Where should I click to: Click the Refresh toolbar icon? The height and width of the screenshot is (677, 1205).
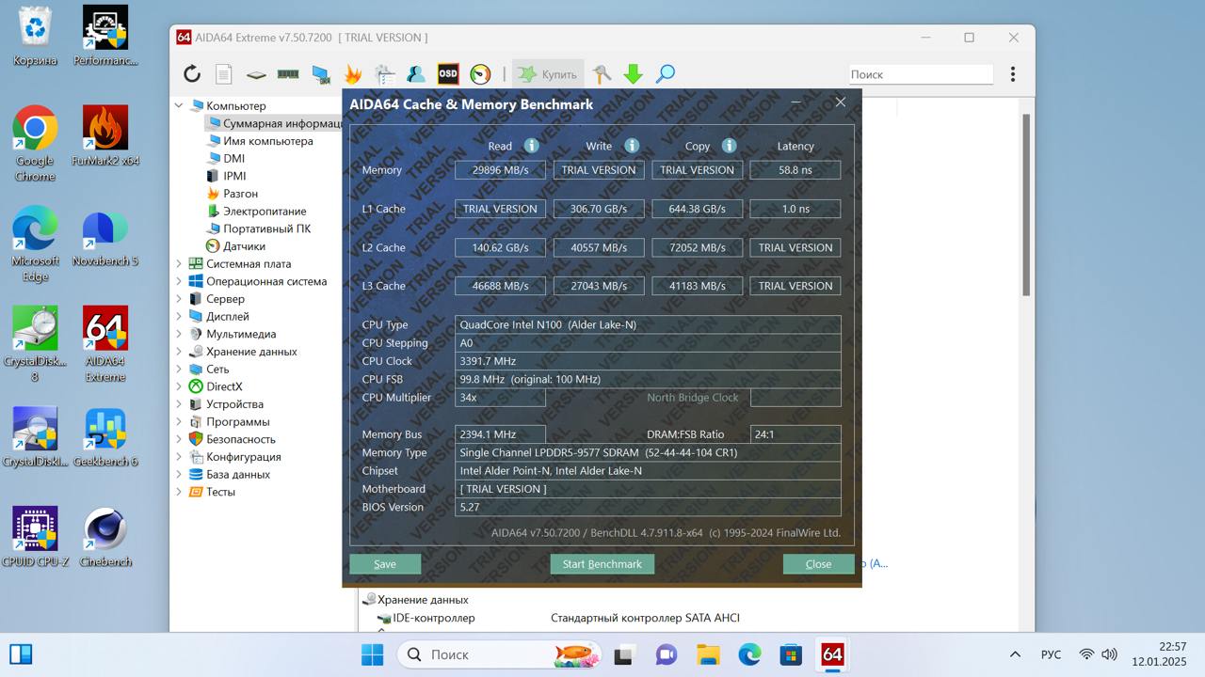pos(192,74)
